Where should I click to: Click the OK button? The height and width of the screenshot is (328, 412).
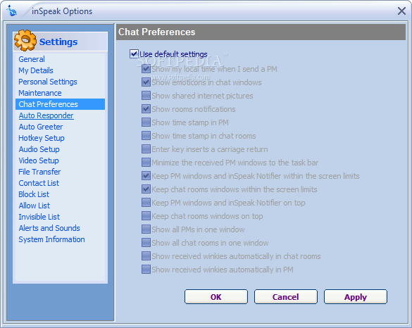tap(216, 297)
